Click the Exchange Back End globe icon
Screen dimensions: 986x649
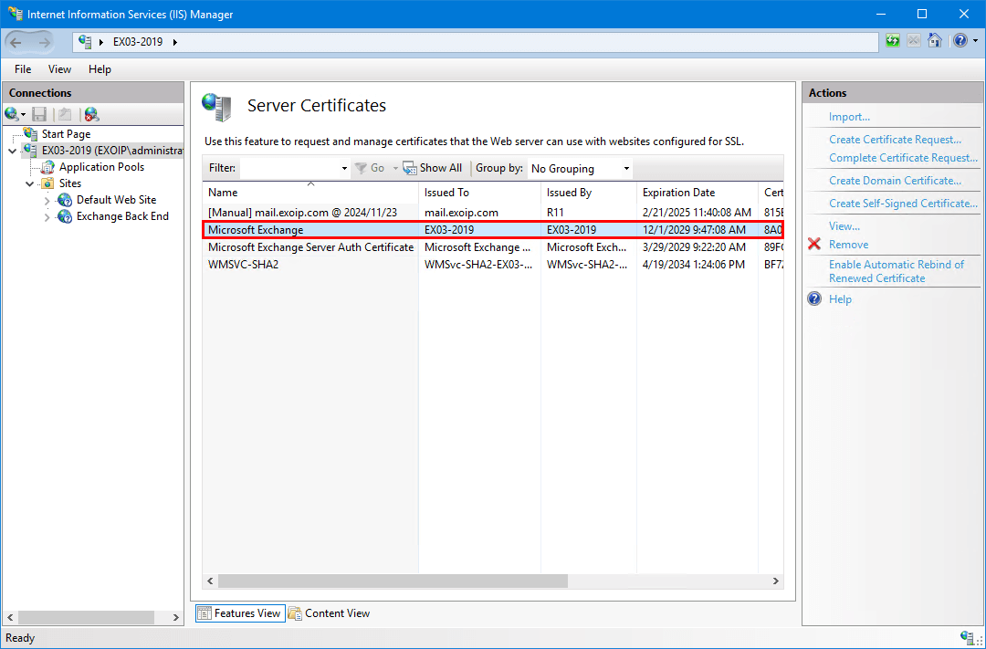pyautogui.click(x=65, y=216)
